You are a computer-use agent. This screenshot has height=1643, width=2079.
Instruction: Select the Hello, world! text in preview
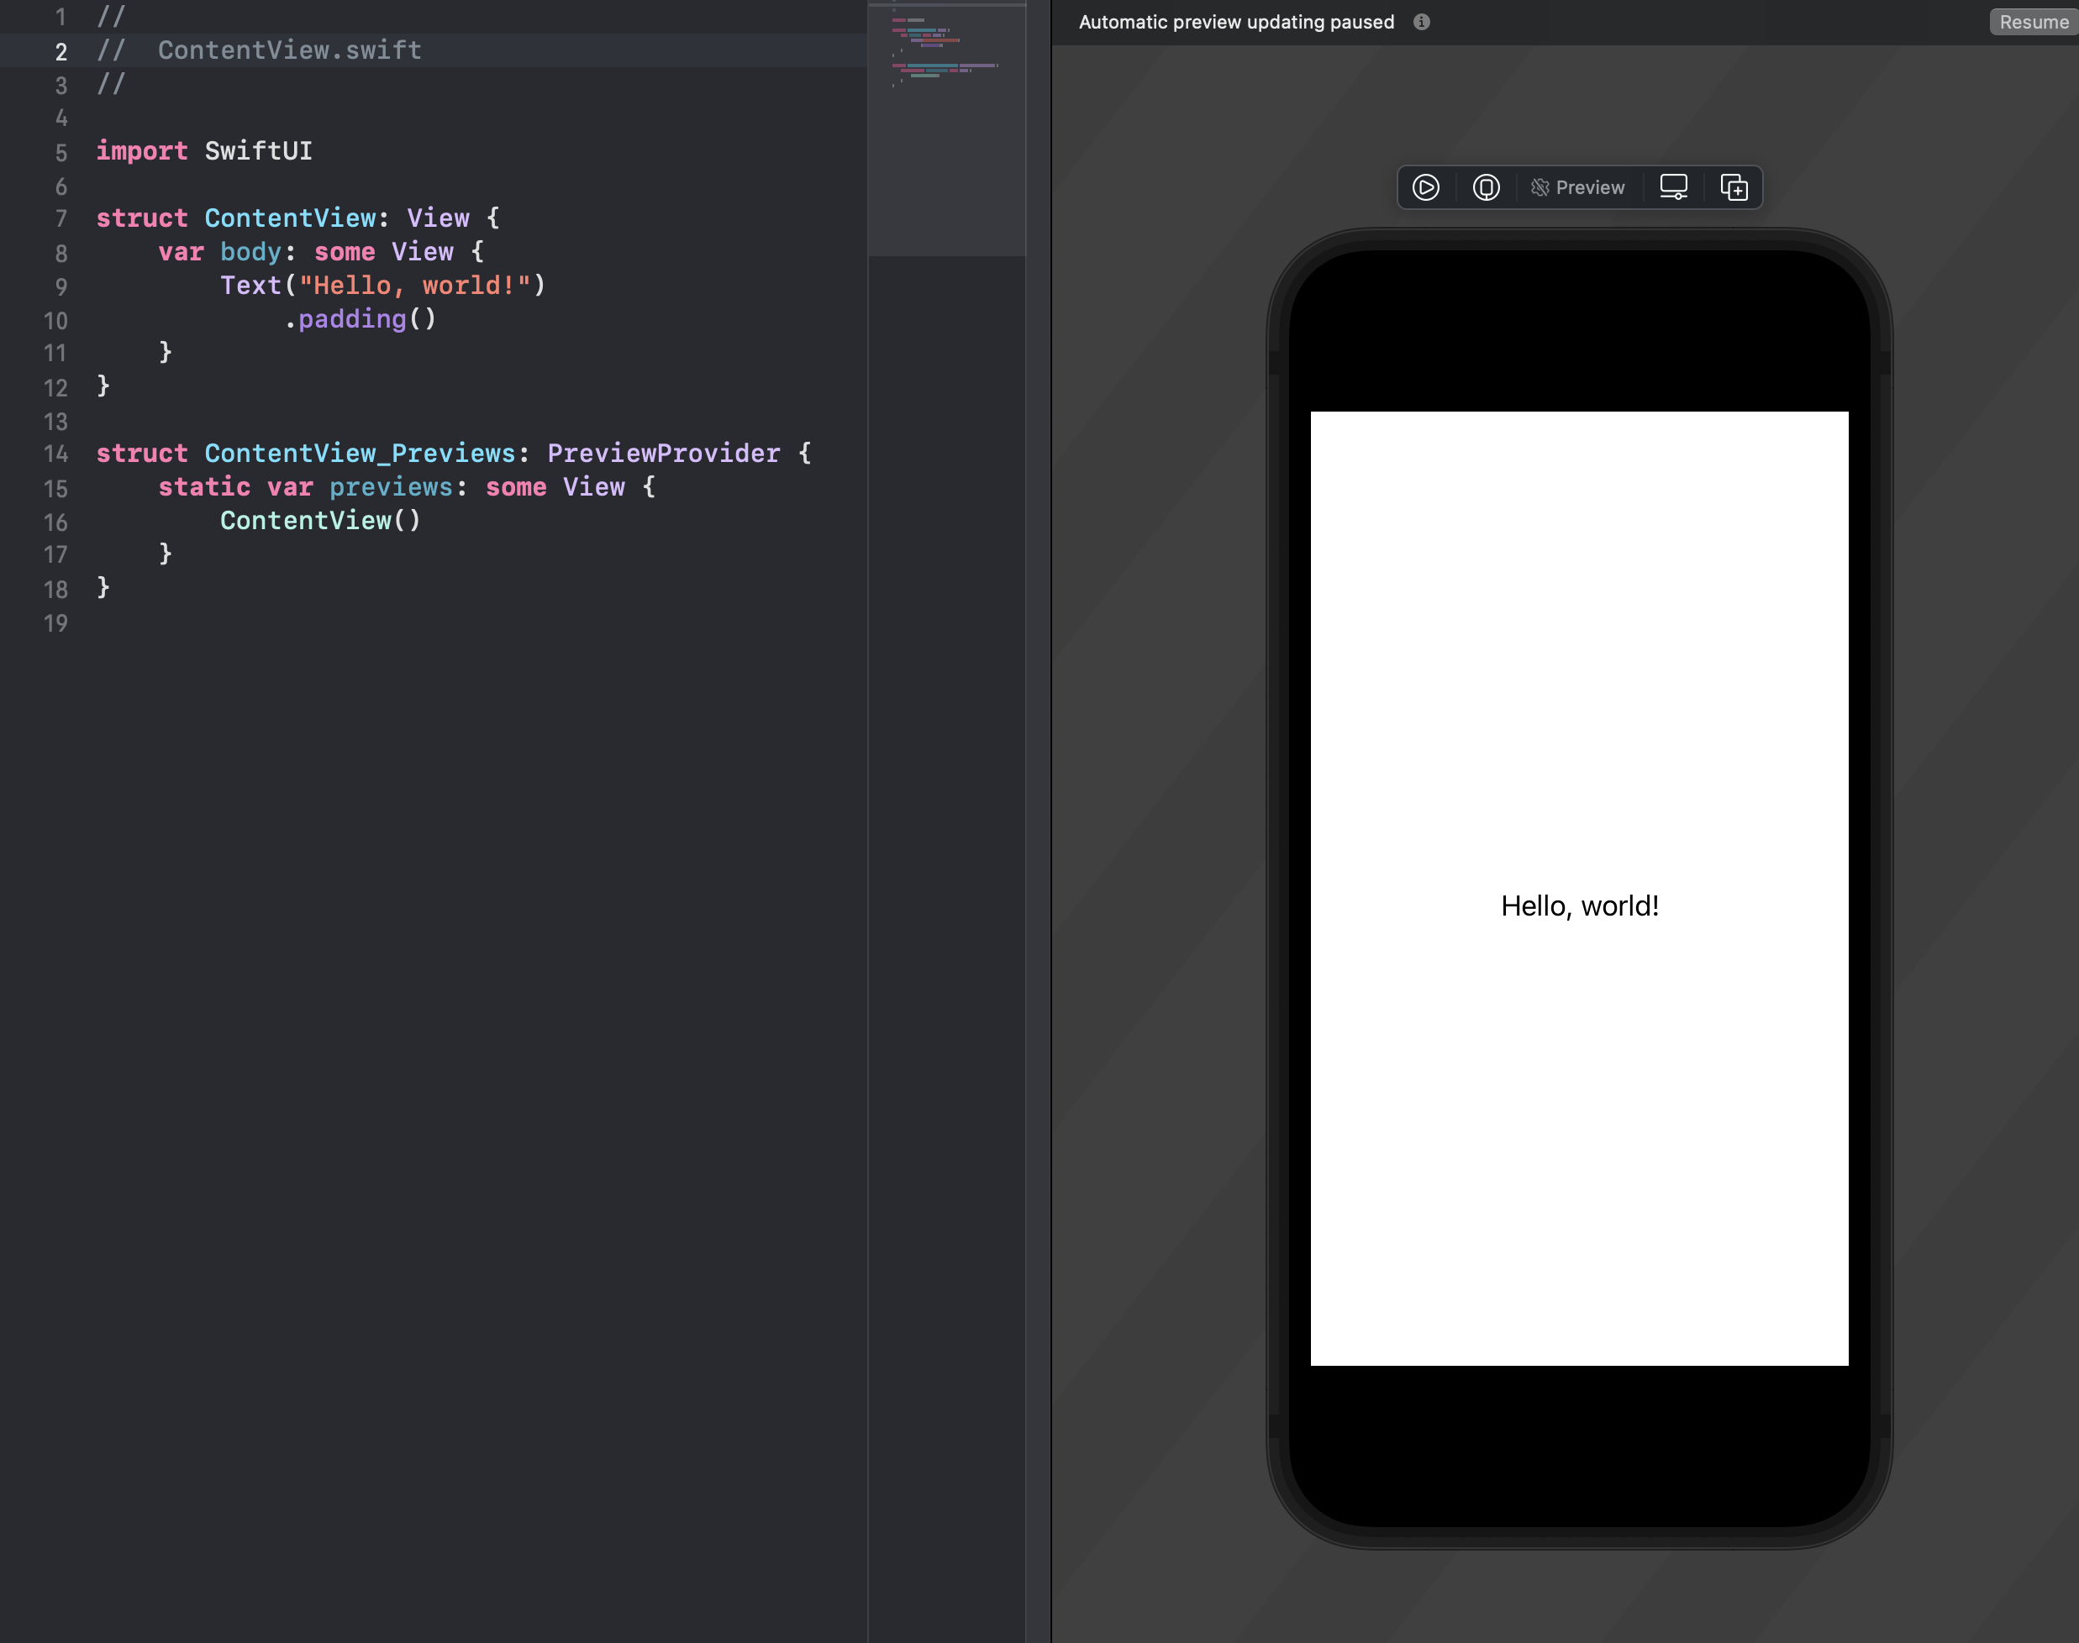[1580, 906]
